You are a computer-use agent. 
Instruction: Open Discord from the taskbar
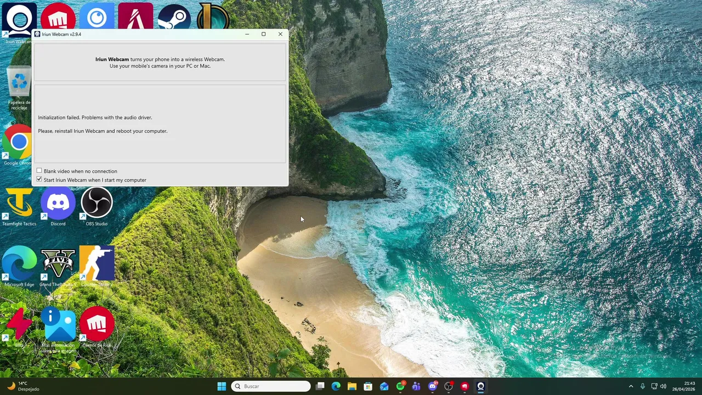(433, 386)
